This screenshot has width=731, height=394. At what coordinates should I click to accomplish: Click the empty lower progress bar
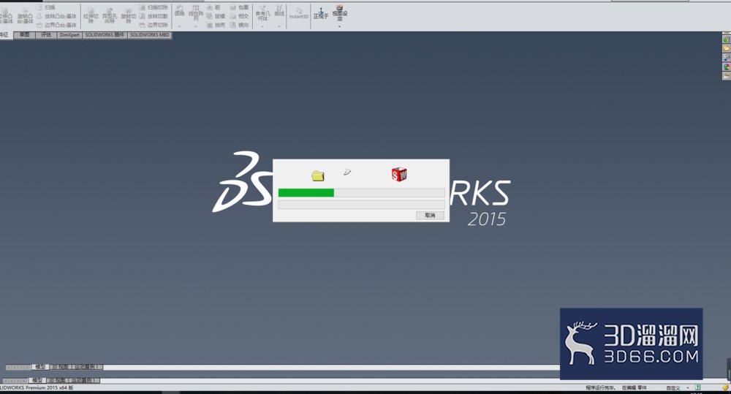(x=361, y=204)
